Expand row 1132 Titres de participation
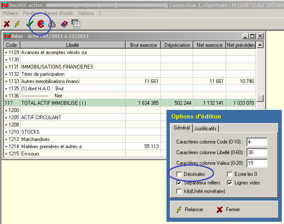Viewport: 284px width, 224px height. (x=6, y=74)
